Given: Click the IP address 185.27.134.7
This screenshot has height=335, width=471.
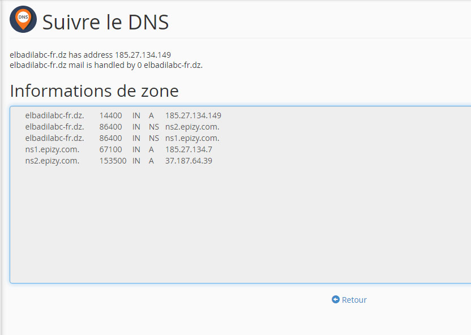Looking at the screenshot, I should coord(189,149).
